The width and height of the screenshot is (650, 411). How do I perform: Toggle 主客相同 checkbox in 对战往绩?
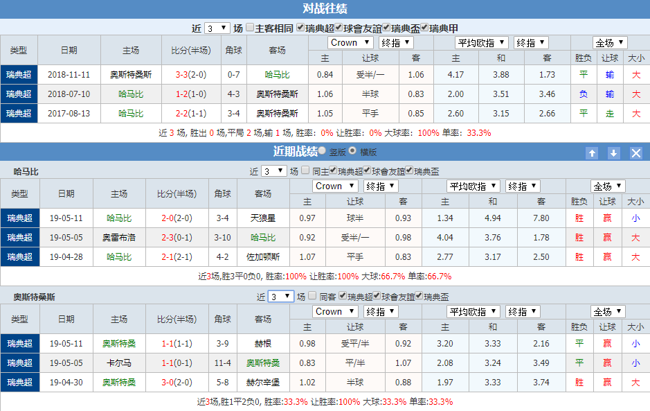click(x=250, y=28)
